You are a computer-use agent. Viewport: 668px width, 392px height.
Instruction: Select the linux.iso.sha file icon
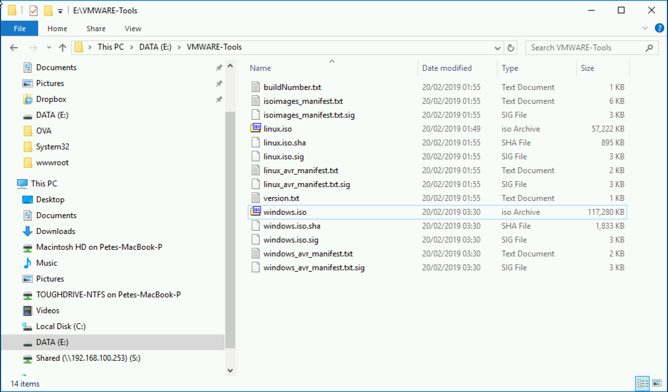tap(255, 143)
